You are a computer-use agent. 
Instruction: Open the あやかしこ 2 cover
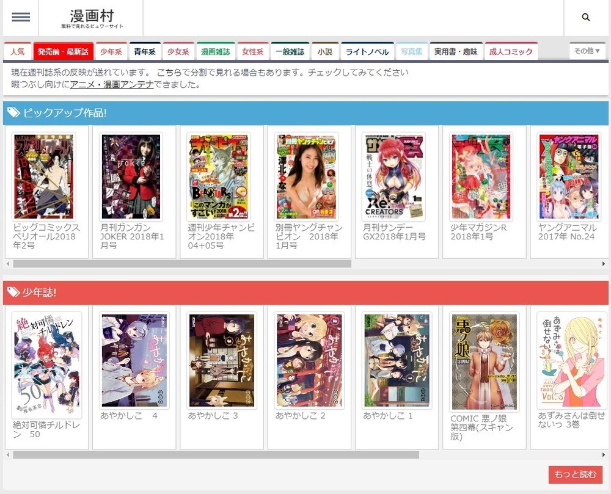click(x=309, y=360)
